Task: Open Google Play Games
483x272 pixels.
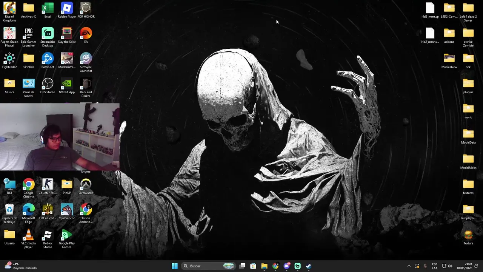Action: tap(67, 239)
